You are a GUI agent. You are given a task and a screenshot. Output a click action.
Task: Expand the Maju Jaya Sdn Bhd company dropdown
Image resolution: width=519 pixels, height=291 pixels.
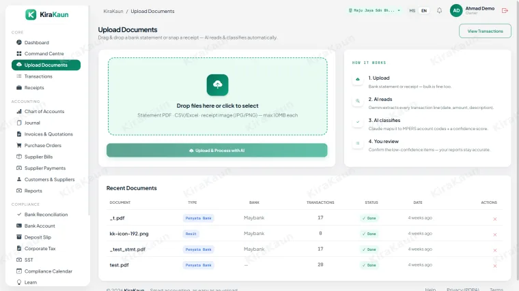pyautogui.click(x=374, y=11)
